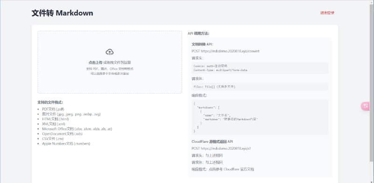Click the 文件转 Markdown page title
This screenshot has width=374, height=183.
click(x=62, y=13)
